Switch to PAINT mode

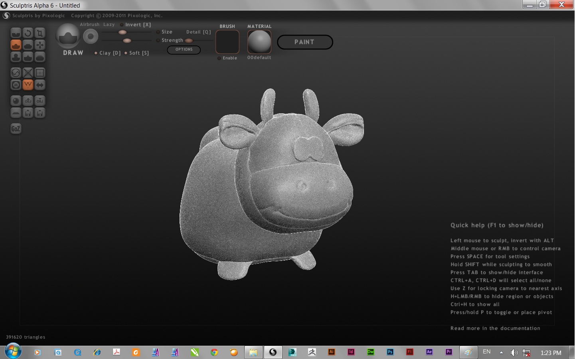click(x=305, y=42)
